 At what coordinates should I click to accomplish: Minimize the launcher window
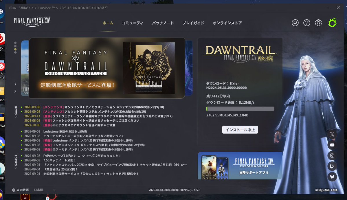[328, 8]
